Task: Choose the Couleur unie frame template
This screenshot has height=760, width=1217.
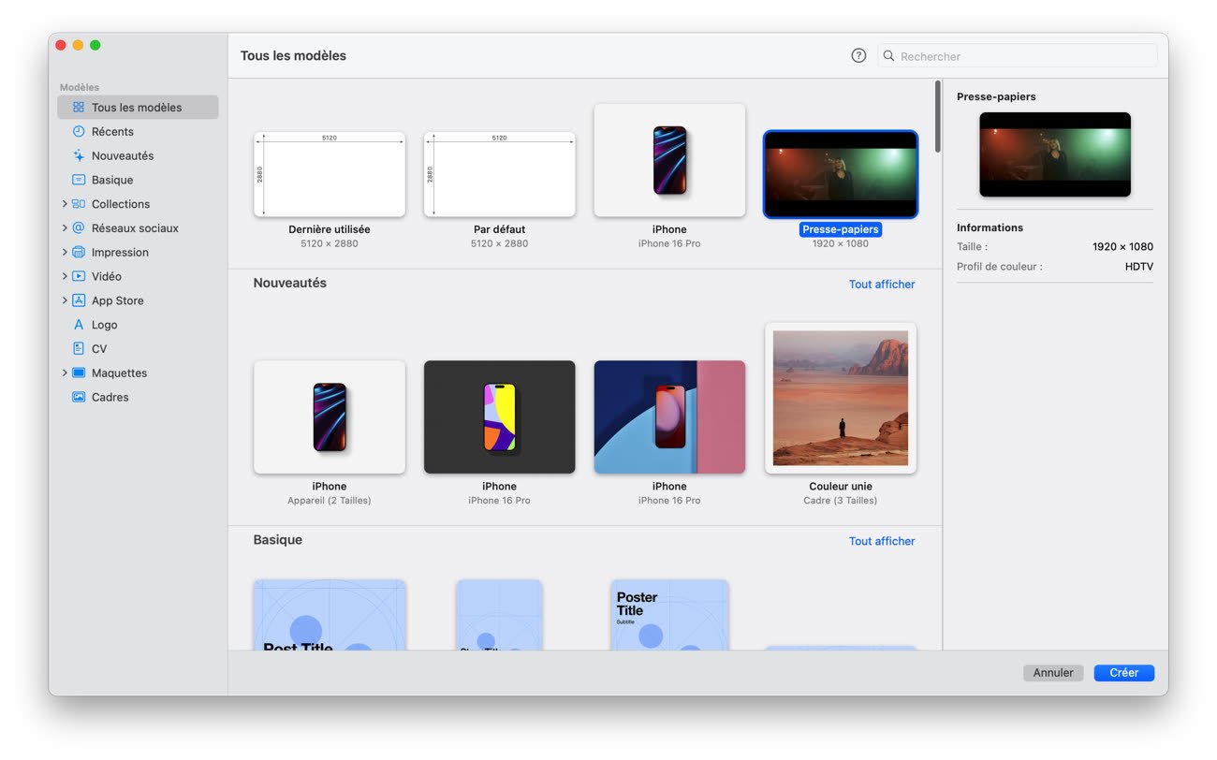Action: pos(840,398)
